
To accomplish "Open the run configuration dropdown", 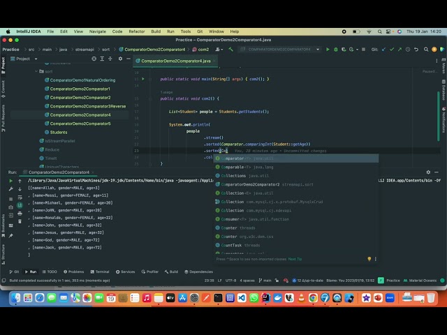I will 280,50.
